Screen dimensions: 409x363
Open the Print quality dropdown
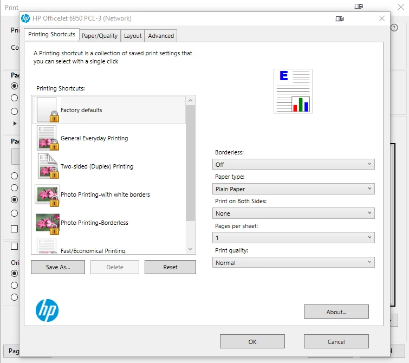coord(294,262)
